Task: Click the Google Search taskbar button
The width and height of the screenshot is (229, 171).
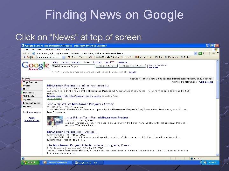Action: (88, 162)
